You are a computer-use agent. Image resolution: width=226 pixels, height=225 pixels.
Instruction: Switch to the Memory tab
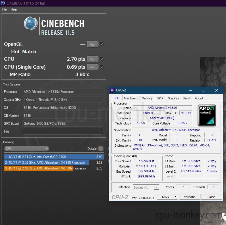tap(147, 98)
